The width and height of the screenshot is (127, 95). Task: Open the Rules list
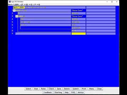click(x=43, y=89)
